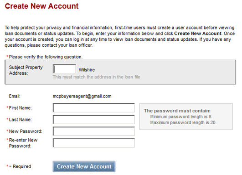Click the First Name label
This screenshot has width=242, height=175.
coord(20,108)
